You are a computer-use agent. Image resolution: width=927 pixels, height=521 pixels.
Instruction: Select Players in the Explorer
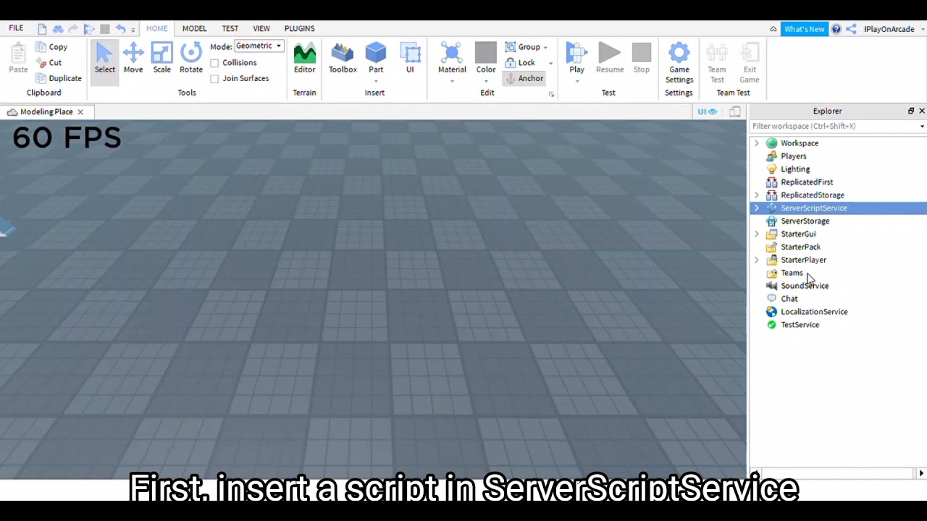tap(793, 156)
